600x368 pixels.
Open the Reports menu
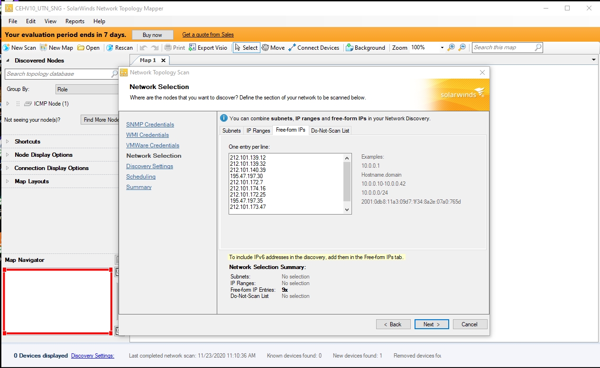tap(75, 21)
